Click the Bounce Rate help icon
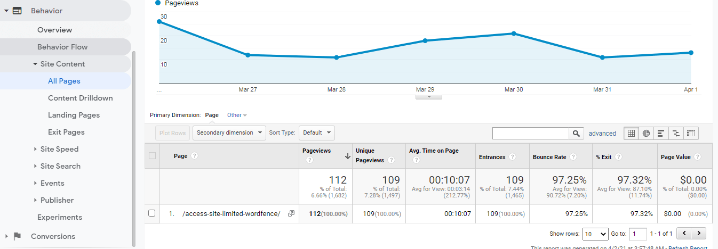The height and width of the screenshot is (249, 718). [573, 157]
